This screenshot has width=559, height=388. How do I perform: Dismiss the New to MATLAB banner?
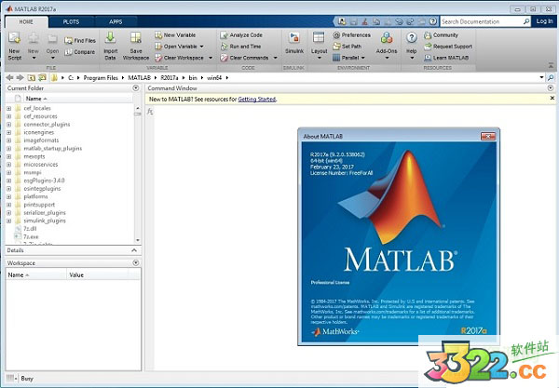click(552, 98)
